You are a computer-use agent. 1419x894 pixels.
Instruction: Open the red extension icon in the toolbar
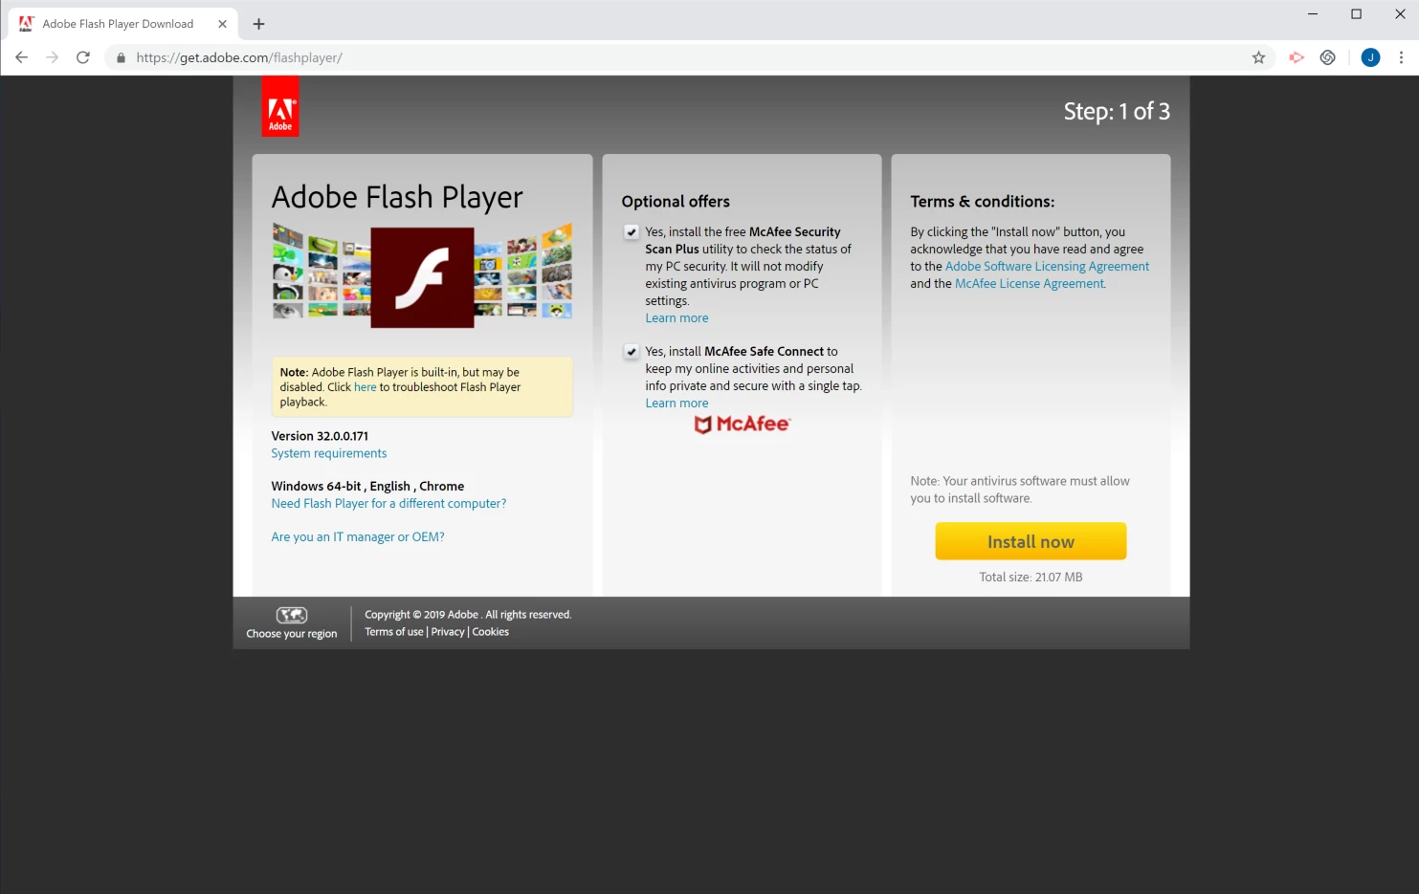1297,57
